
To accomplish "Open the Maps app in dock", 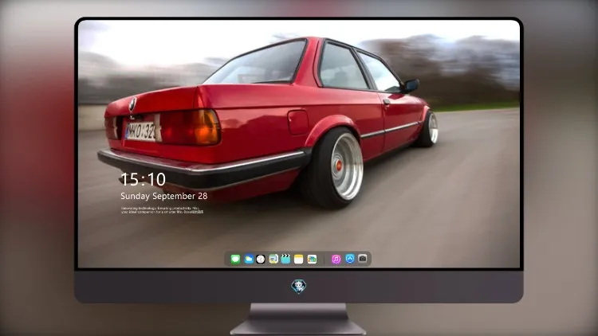I will (x=273, y=259).
